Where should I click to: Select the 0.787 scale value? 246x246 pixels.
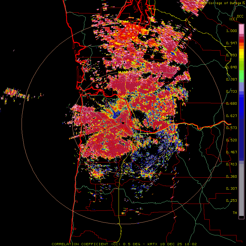coord(232,79)
